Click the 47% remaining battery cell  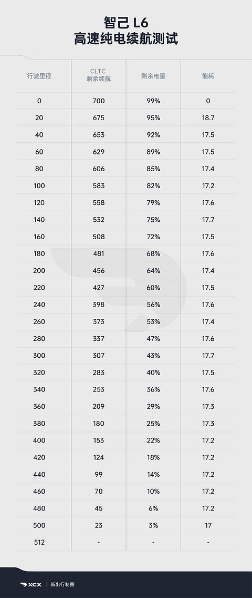[x=153, y=338]
